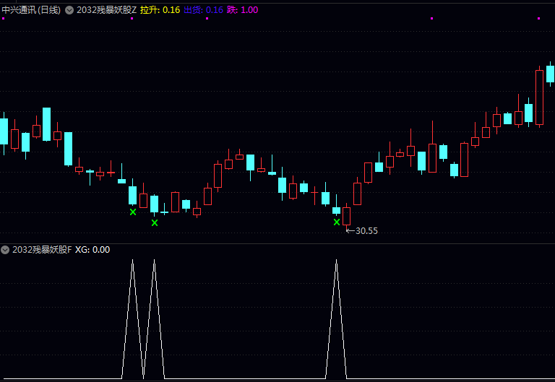Screen dimensions: 555x382
Task: Click the 跌: 1.00 value label
Action: click(x=243, y=10)
